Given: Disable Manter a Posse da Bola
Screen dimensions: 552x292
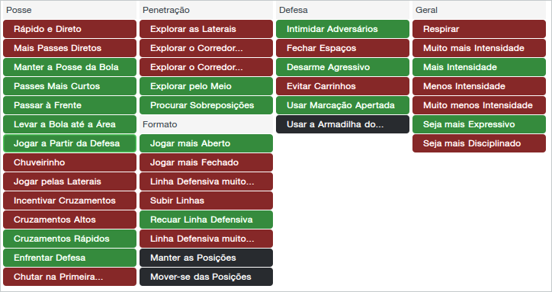Looking at the screenshot, I should [x=69, y=67].
